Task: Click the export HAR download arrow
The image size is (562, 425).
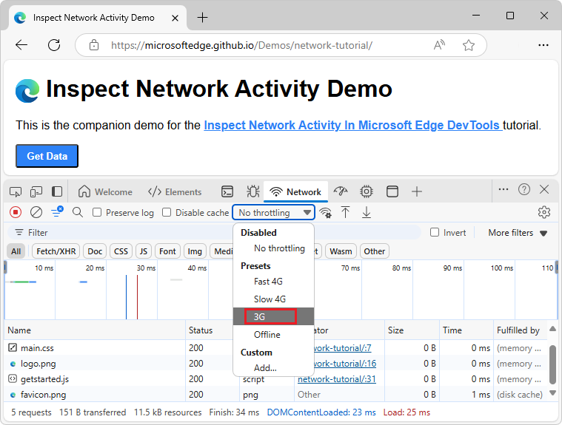Action: pyautogui.click(x=366, y=213)
